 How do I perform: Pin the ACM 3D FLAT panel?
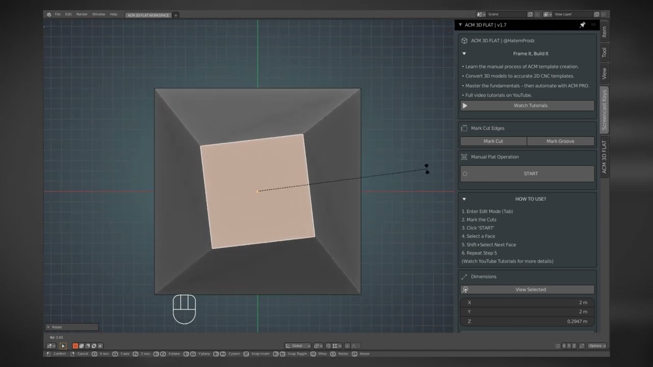(x=583, y=24)
